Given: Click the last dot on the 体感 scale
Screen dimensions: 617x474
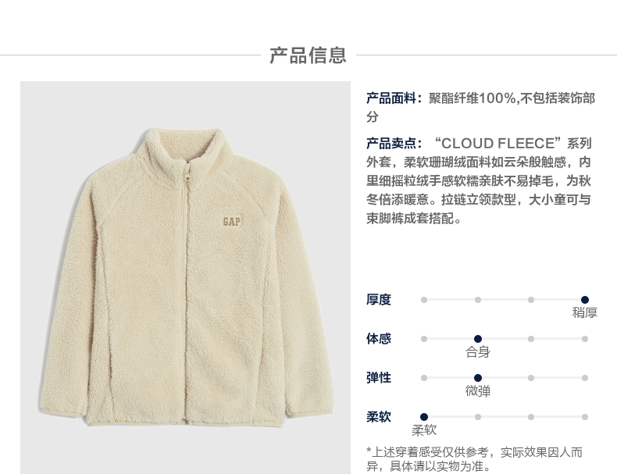Looking at the screenshot, I should (x=585, y=339).
